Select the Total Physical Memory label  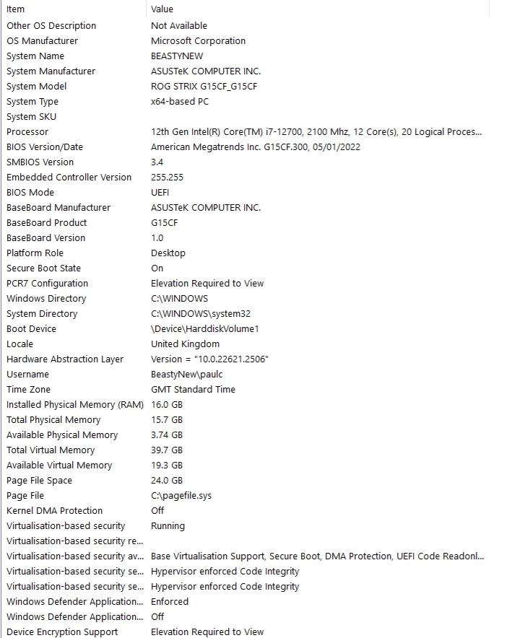[x=53, y=420]
